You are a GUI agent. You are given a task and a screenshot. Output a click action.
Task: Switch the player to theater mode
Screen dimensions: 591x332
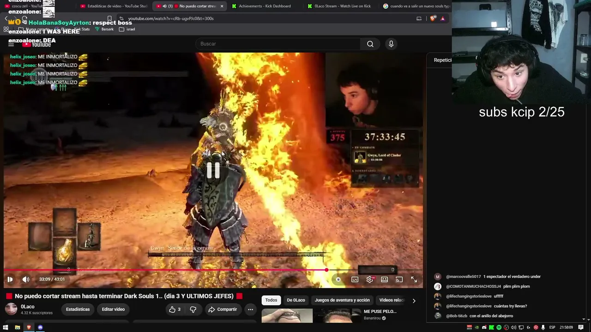coord(384,279)
